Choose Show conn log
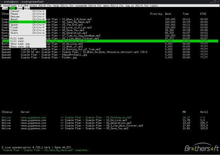 coord(27,47)
